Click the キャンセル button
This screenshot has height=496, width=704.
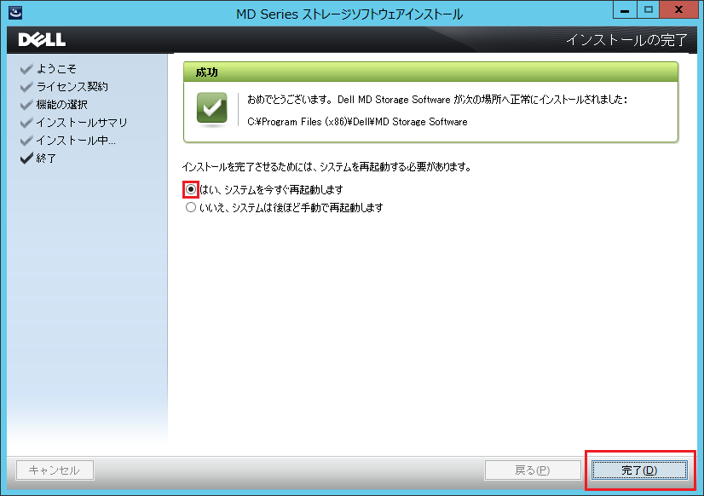point(55,470)
